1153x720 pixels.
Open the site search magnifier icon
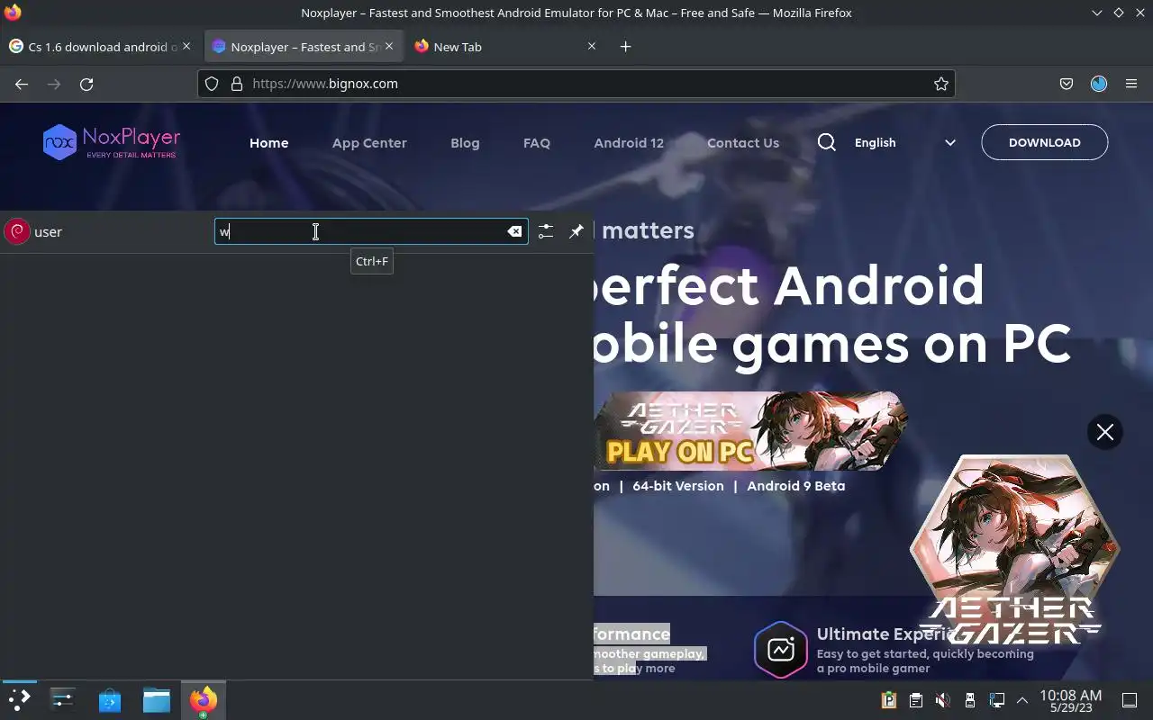826,142
